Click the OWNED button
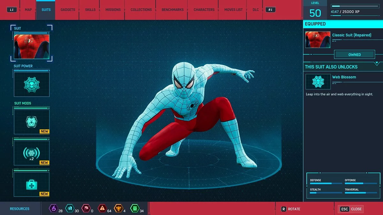Image resolution: width=383 pixels, height=215 pixels. pos(354,54)
